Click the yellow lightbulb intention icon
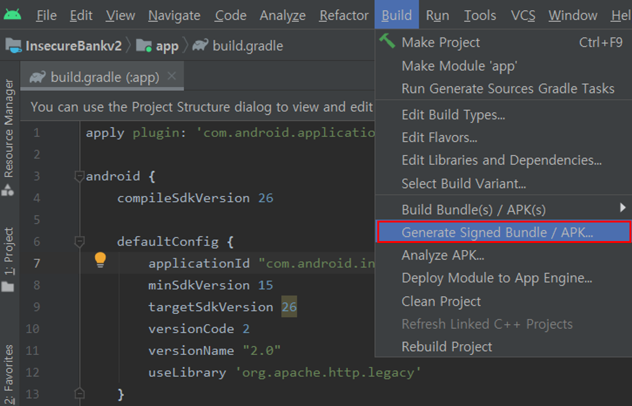Screen dimensions: 632x406 [100, 260]
